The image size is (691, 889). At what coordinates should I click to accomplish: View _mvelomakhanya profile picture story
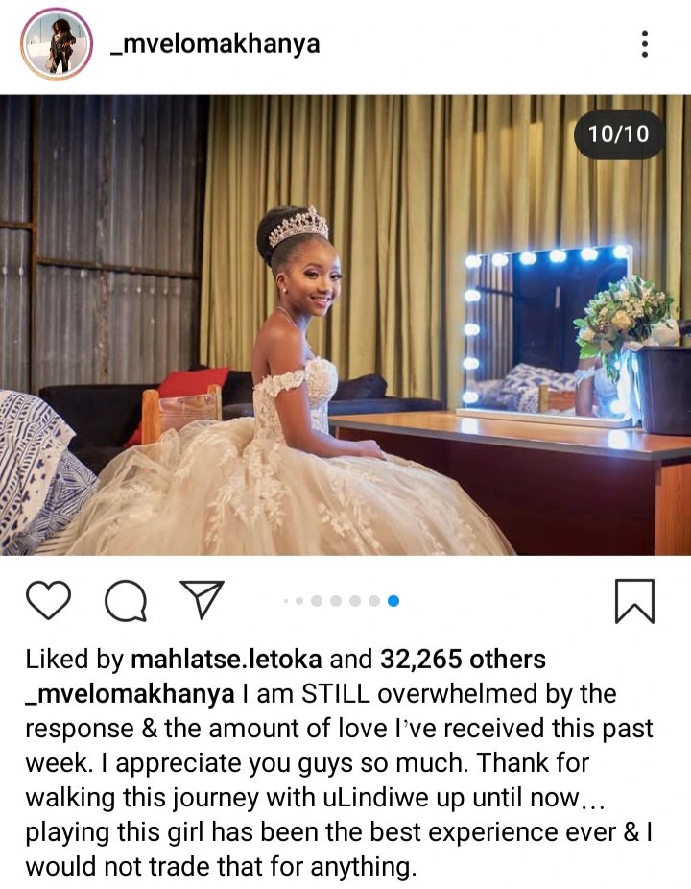56,43
